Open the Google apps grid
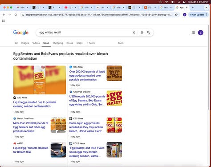The image size is (211, 167). tap(193, 33)
